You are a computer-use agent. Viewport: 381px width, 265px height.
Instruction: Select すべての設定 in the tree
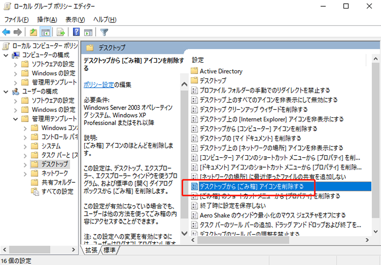(57, 191)
